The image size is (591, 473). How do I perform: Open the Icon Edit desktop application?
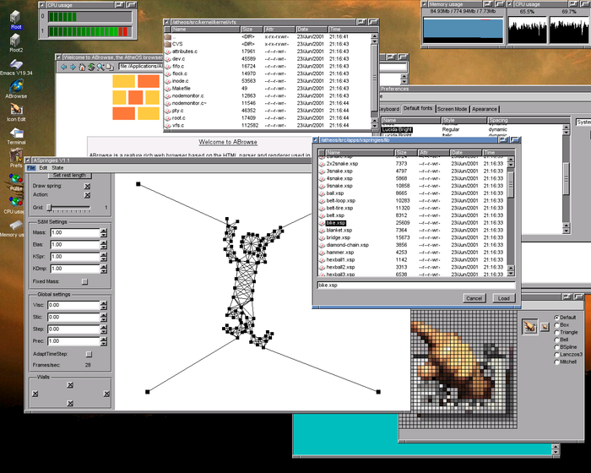[x=15, y=109]
